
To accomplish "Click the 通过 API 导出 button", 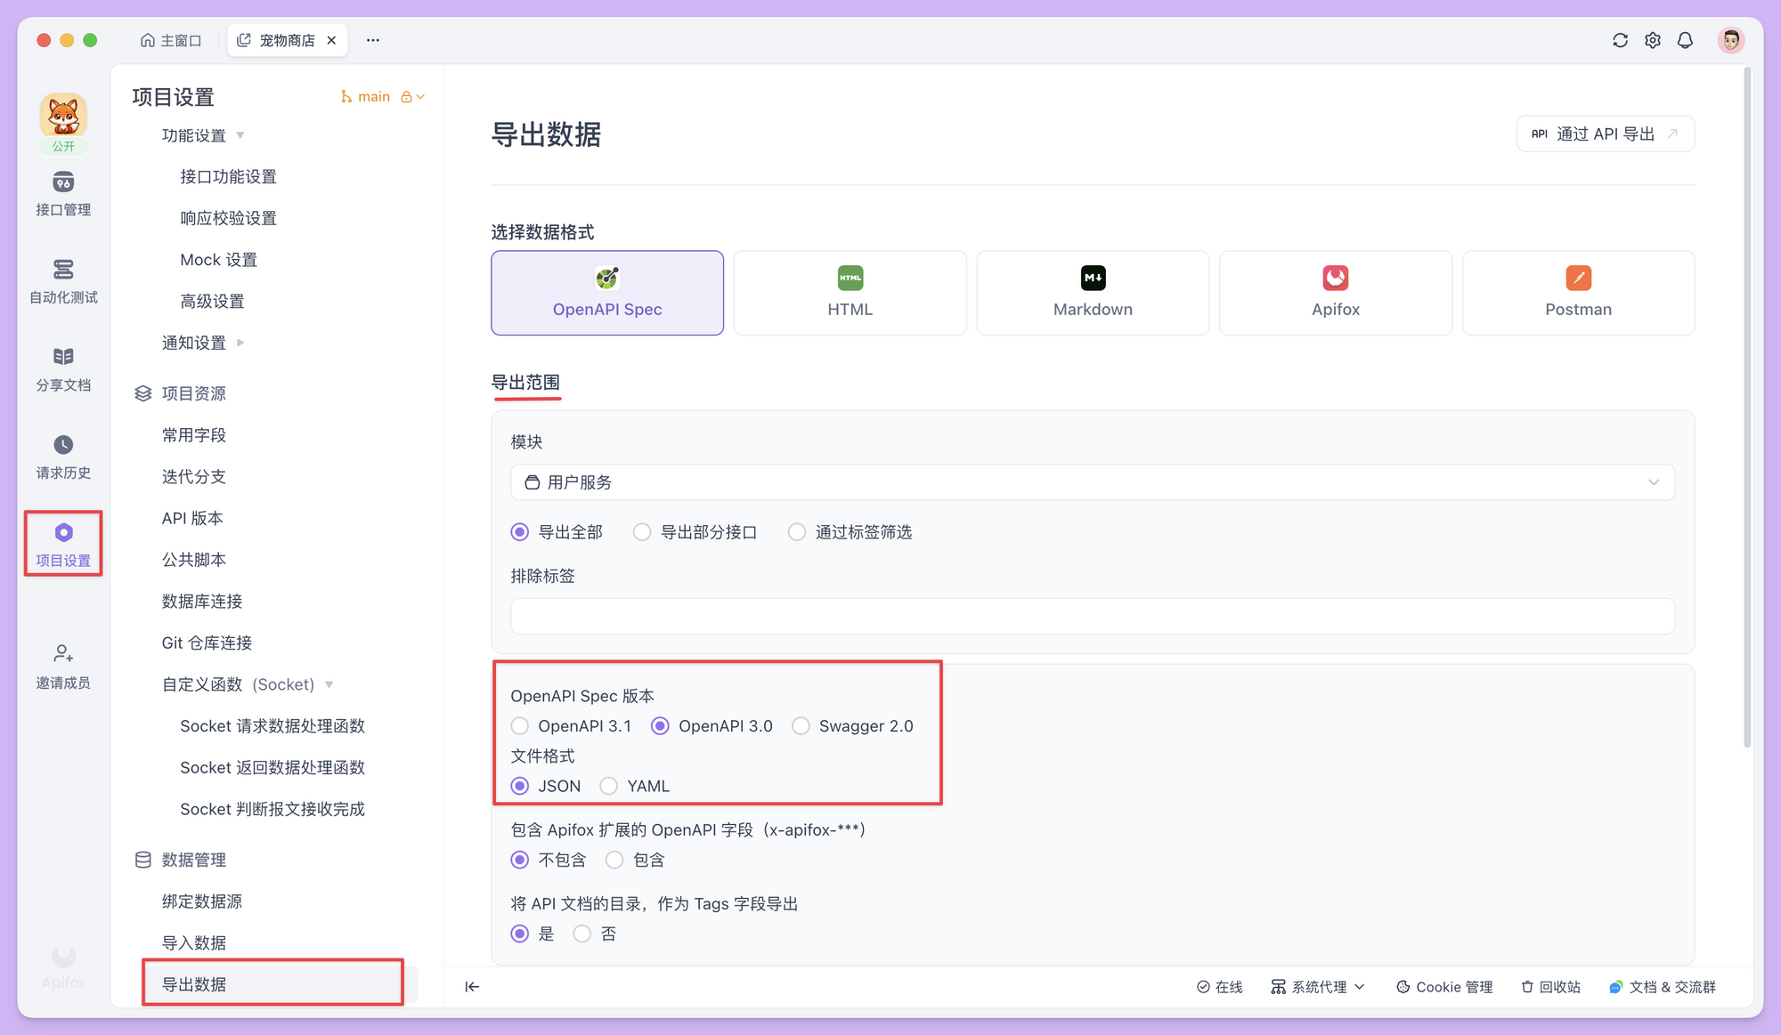I will point(1604,133).
